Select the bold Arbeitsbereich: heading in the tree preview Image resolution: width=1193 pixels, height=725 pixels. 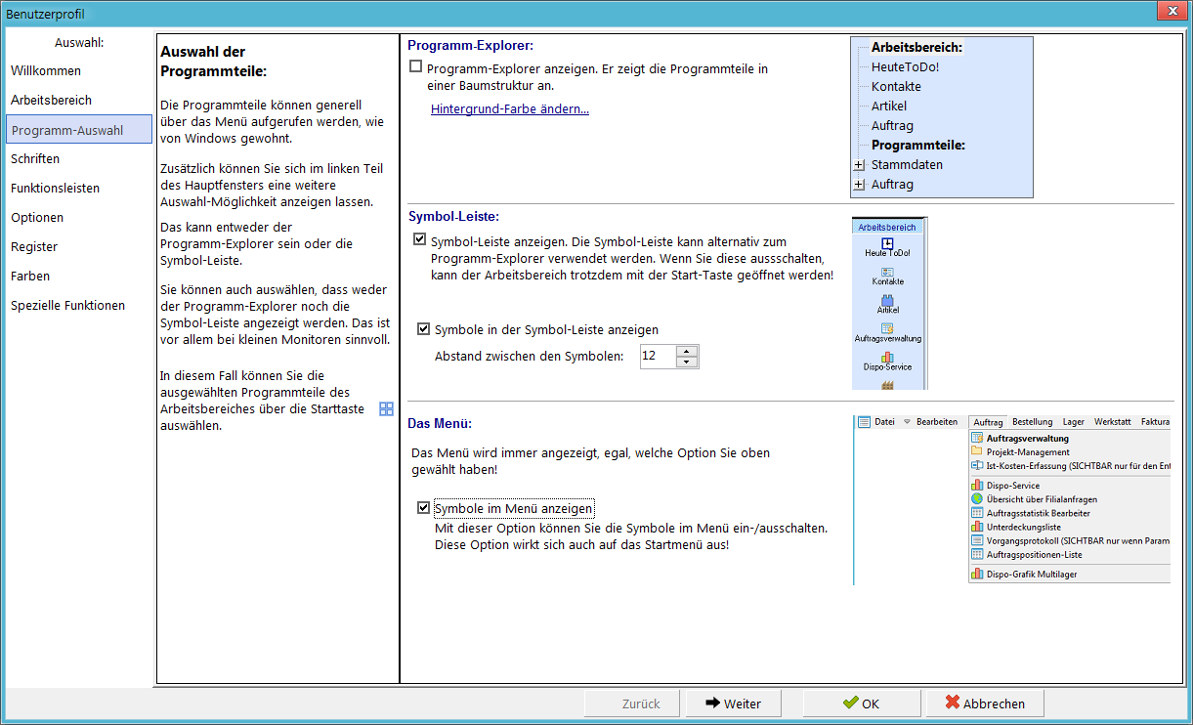point(916,47)
